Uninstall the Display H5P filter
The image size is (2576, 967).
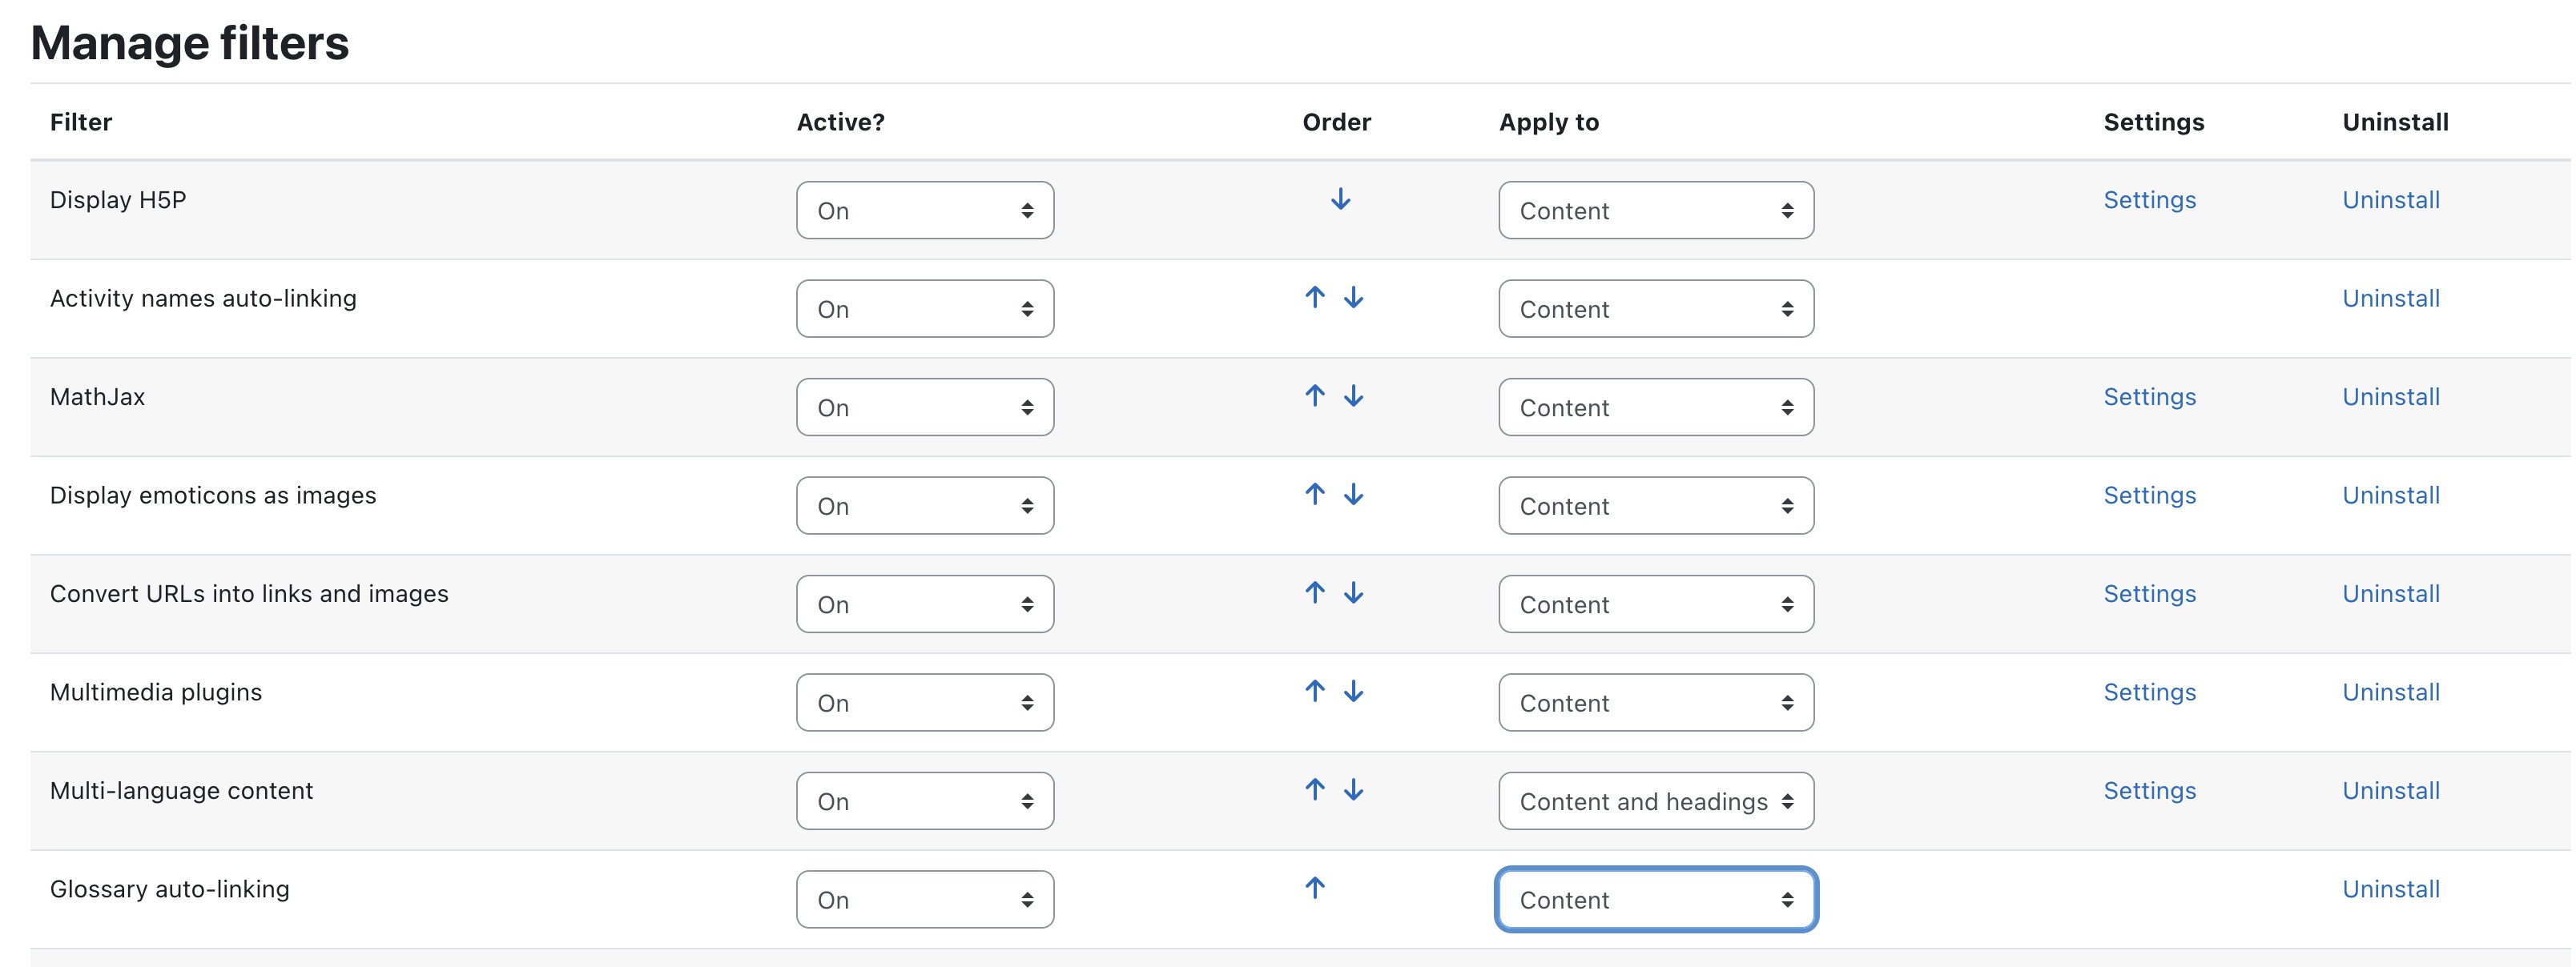click(x=2391, y=200)
